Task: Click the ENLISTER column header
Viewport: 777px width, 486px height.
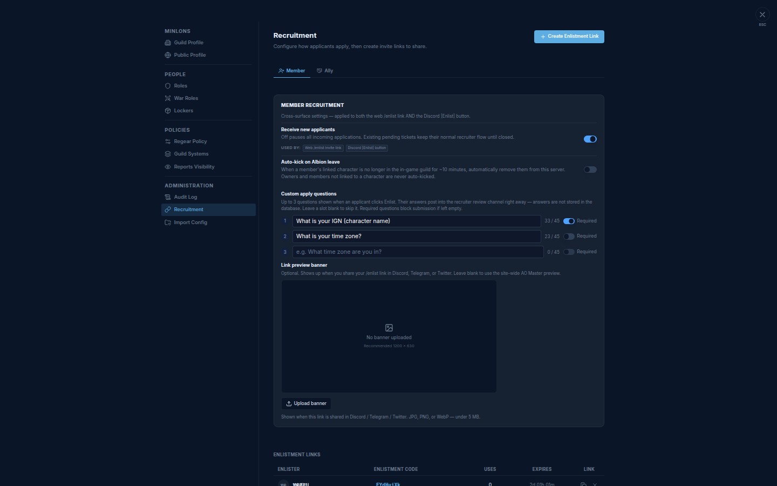Action: (289, 469)
